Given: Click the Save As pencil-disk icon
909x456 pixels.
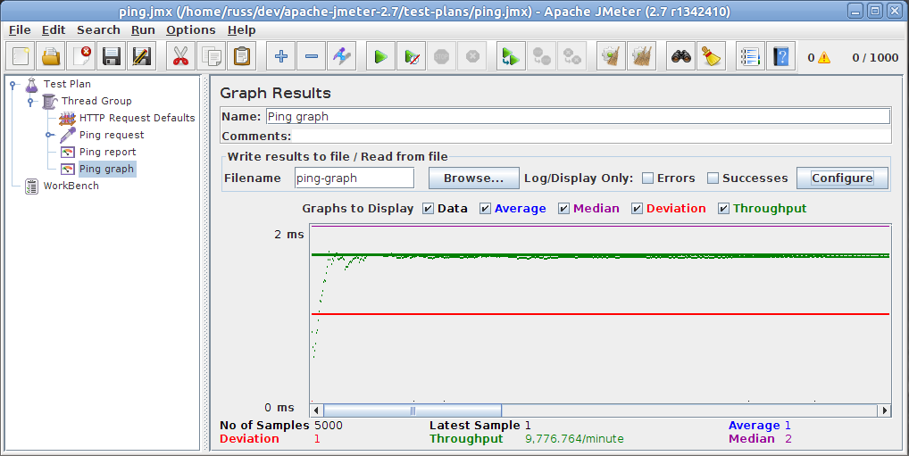Looking at the screenshot, I should pos(141,56).
